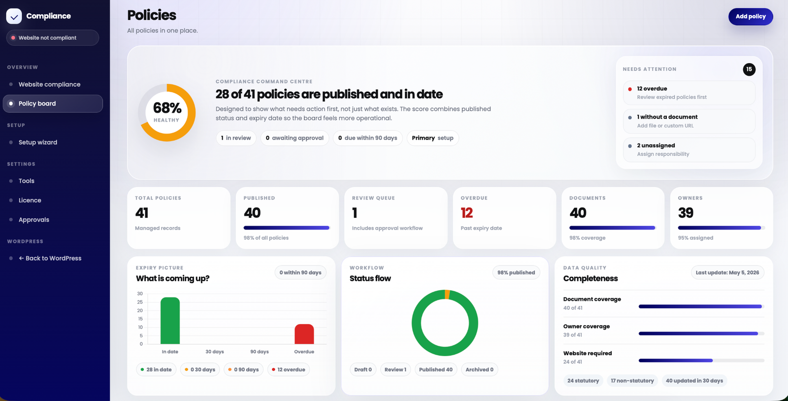Image resolution: width=788 pixels, height=401 pixels.
Task: Click the 98% published pill
Action: pos(516,272)
